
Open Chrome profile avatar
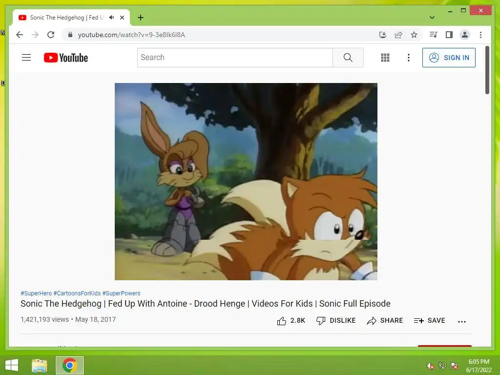(465, 35)
